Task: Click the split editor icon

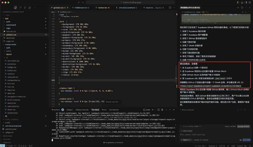Action: 170,8
